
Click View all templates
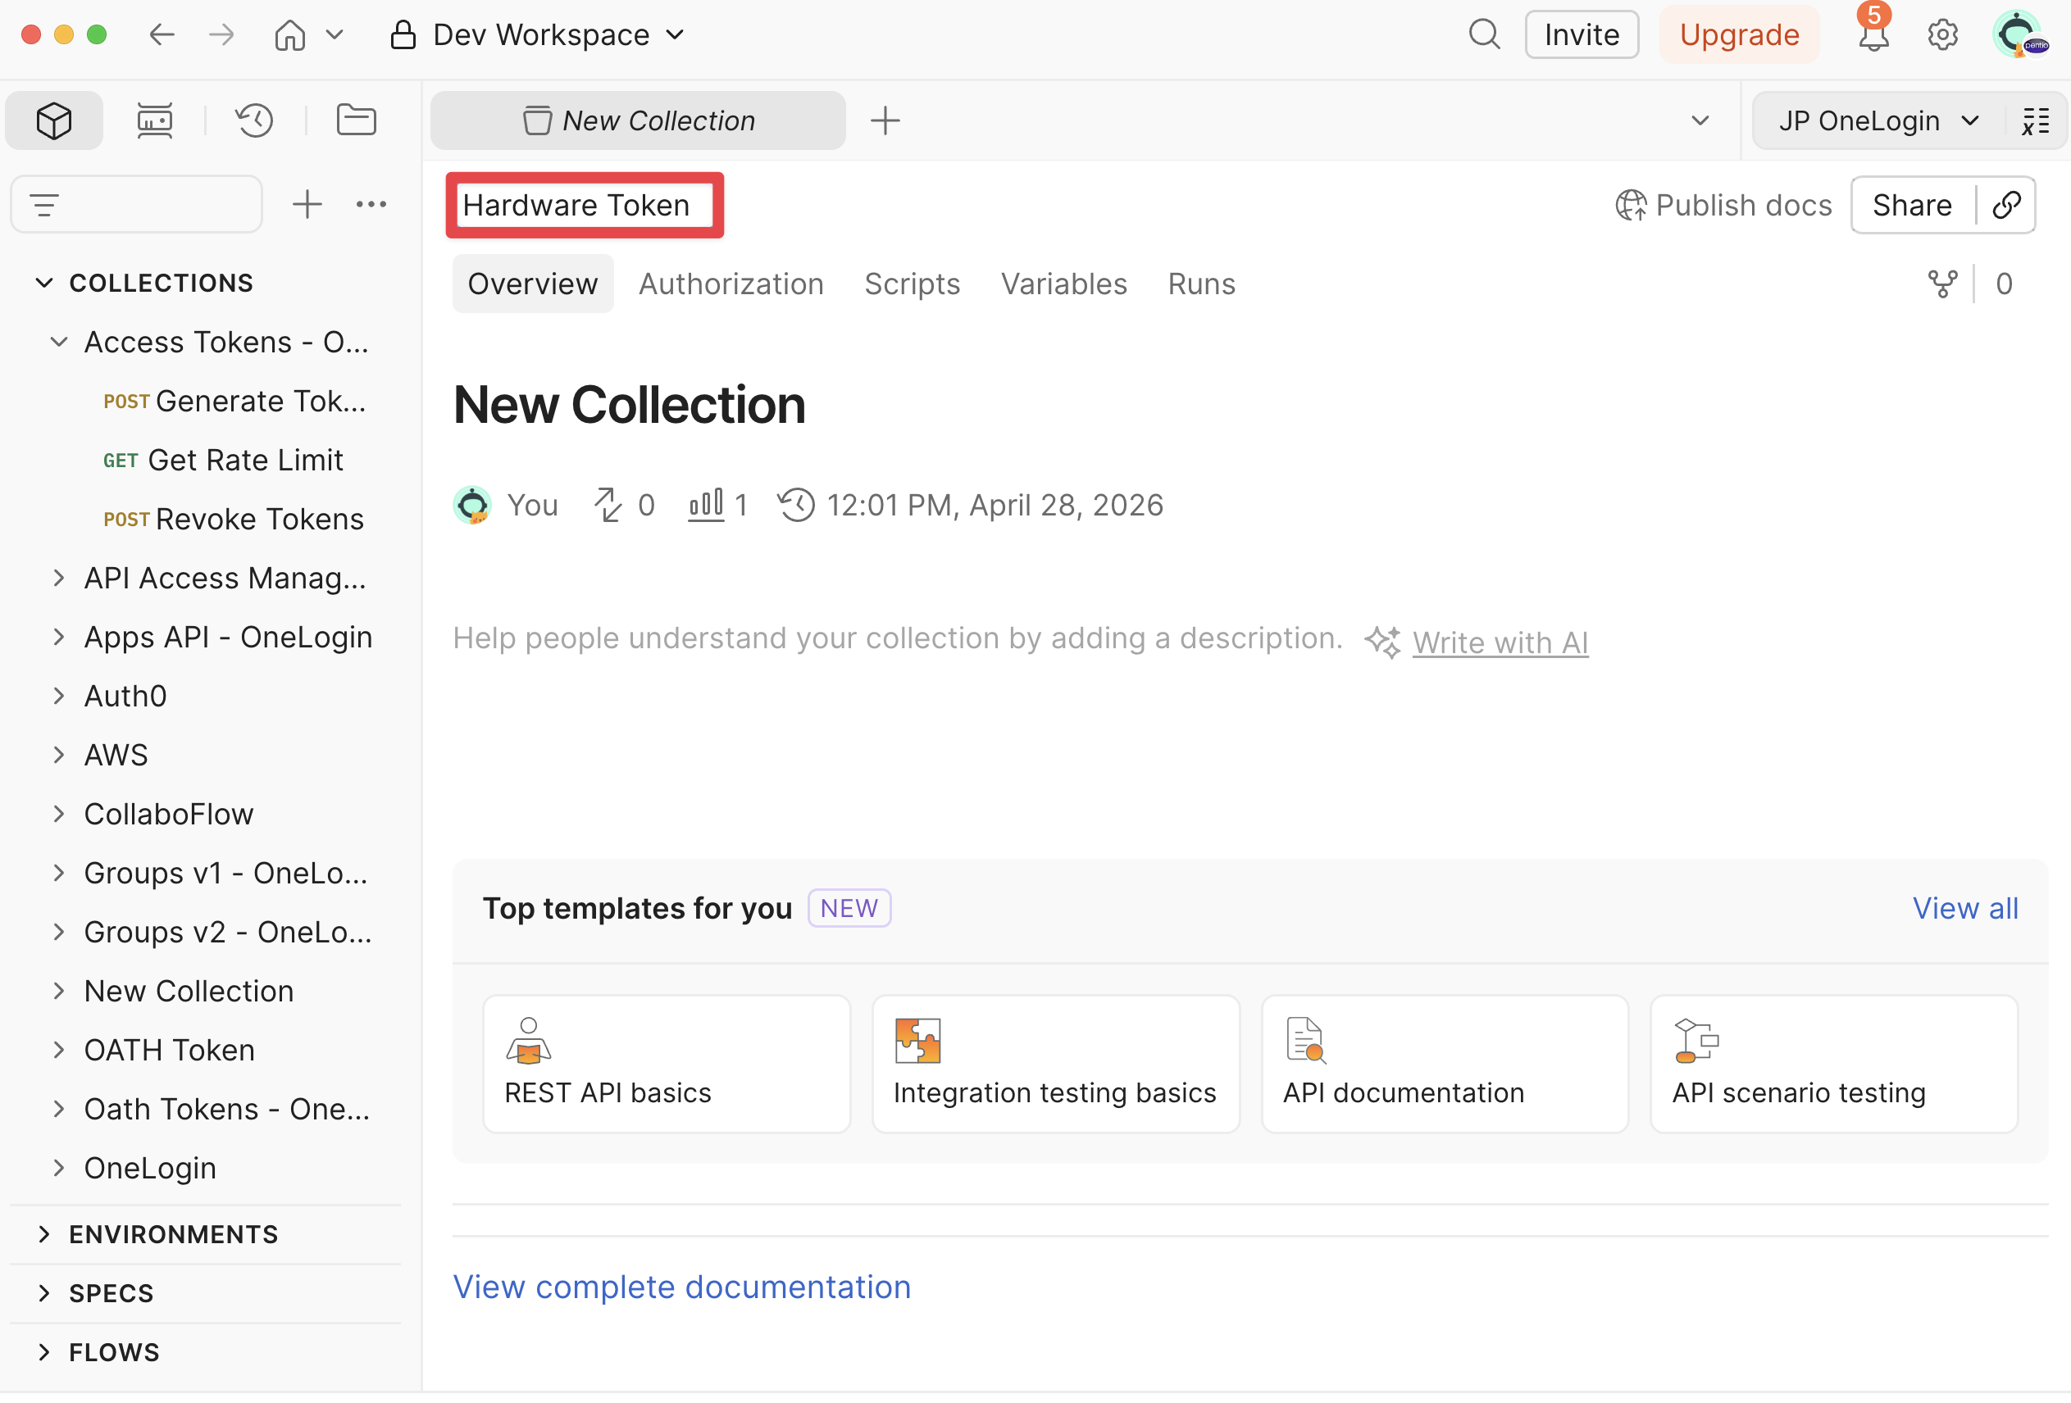click(1965, 909)
